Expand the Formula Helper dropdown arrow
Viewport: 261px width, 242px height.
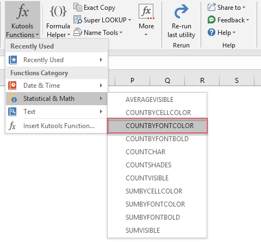point(69,35)
